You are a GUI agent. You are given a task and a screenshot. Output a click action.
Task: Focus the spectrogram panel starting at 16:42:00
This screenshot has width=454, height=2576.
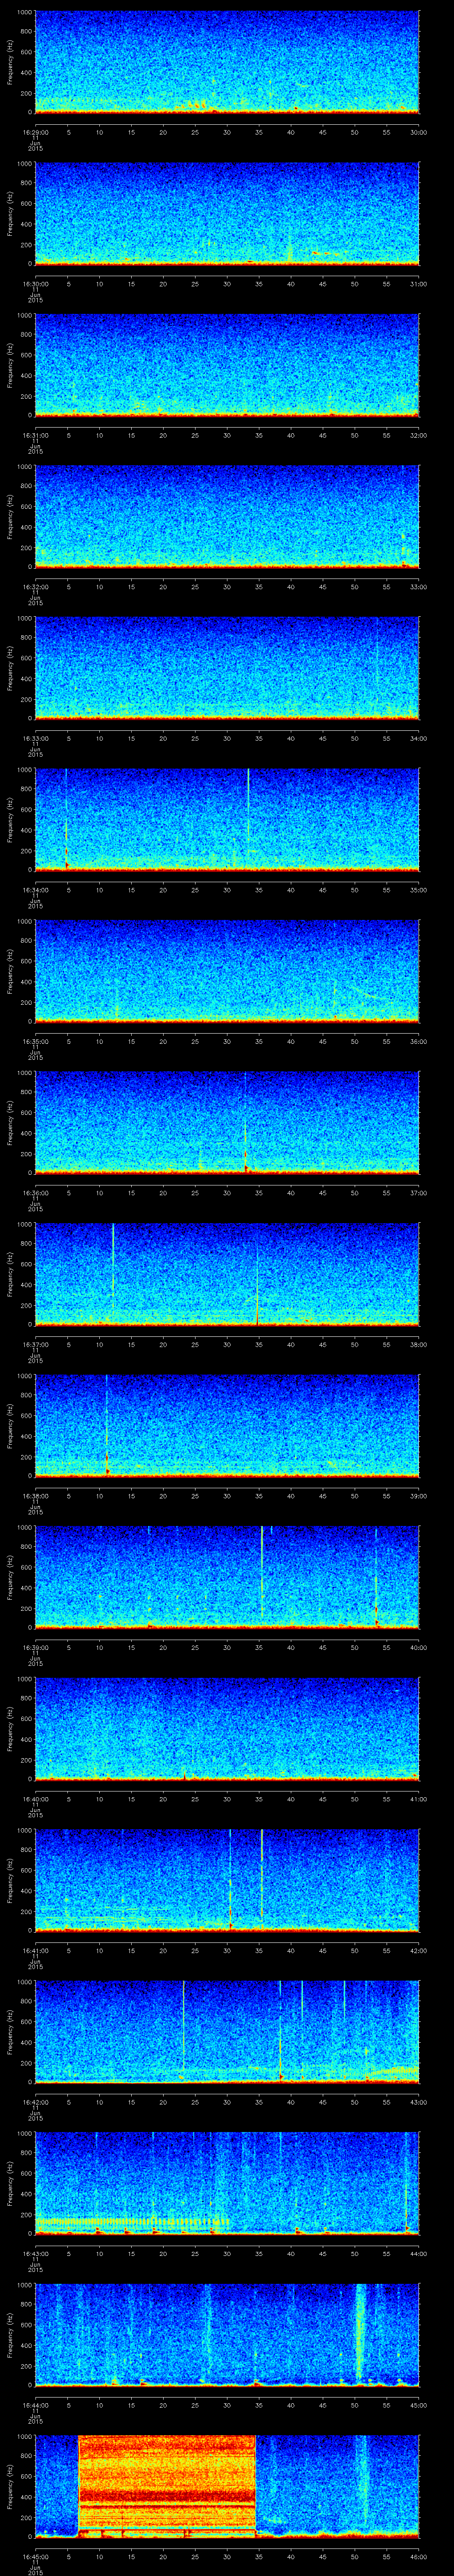tap(227, 2032)
